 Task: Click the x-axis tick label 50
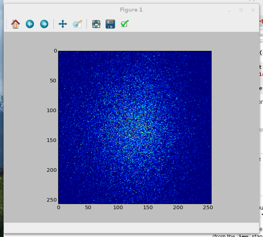point(88,208)
